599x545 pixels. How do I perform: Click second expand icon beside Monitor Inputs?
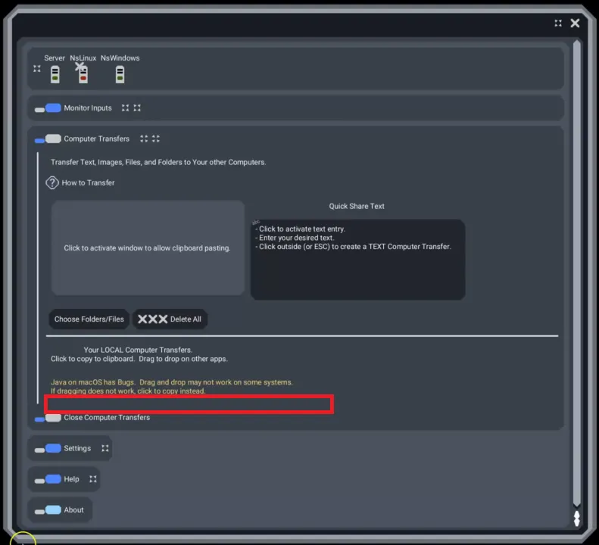tap(137, 108)
